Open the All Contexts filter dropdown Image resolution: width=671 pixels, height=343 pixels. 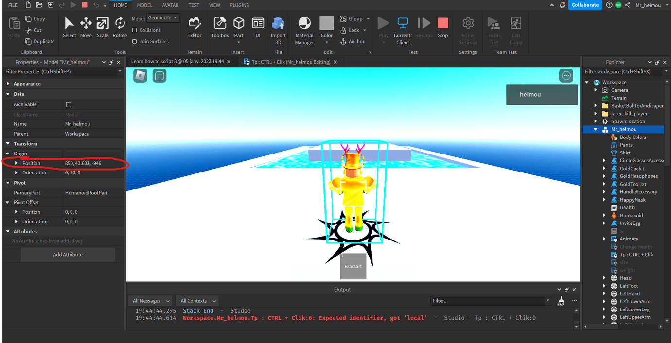coord(196,301)
